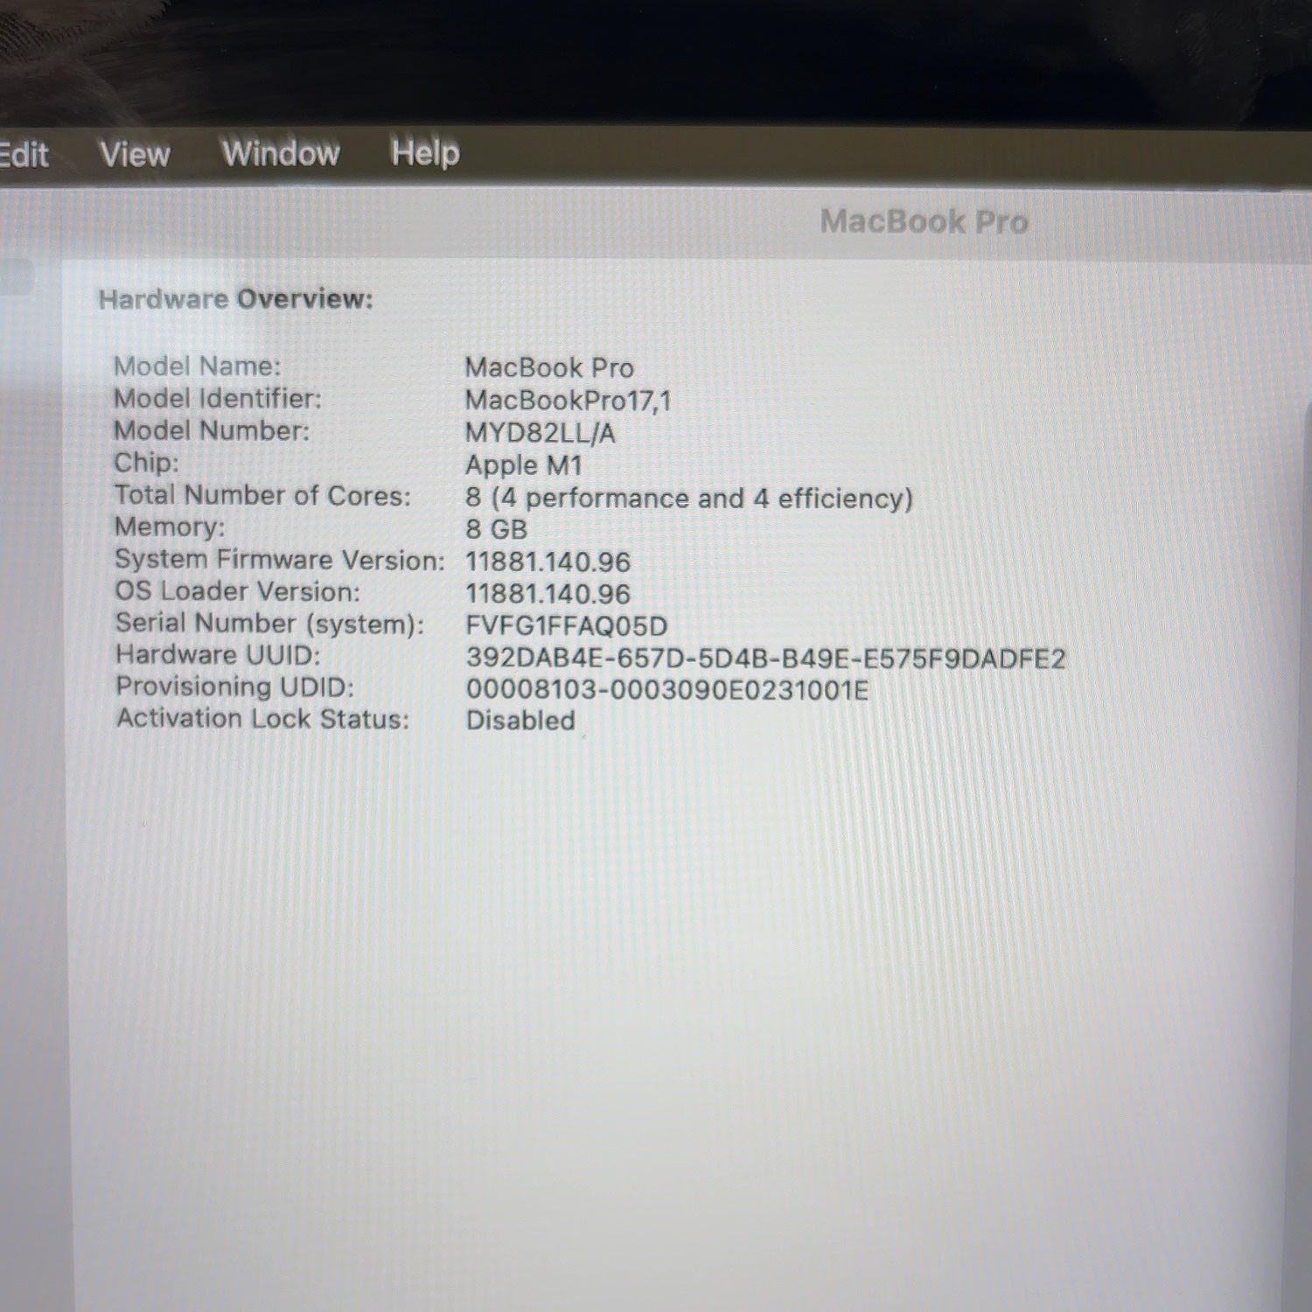Screen dimensions: 1312x1312
Task: Click the OS Loader Version label
Action: click(x=237, y=591)
